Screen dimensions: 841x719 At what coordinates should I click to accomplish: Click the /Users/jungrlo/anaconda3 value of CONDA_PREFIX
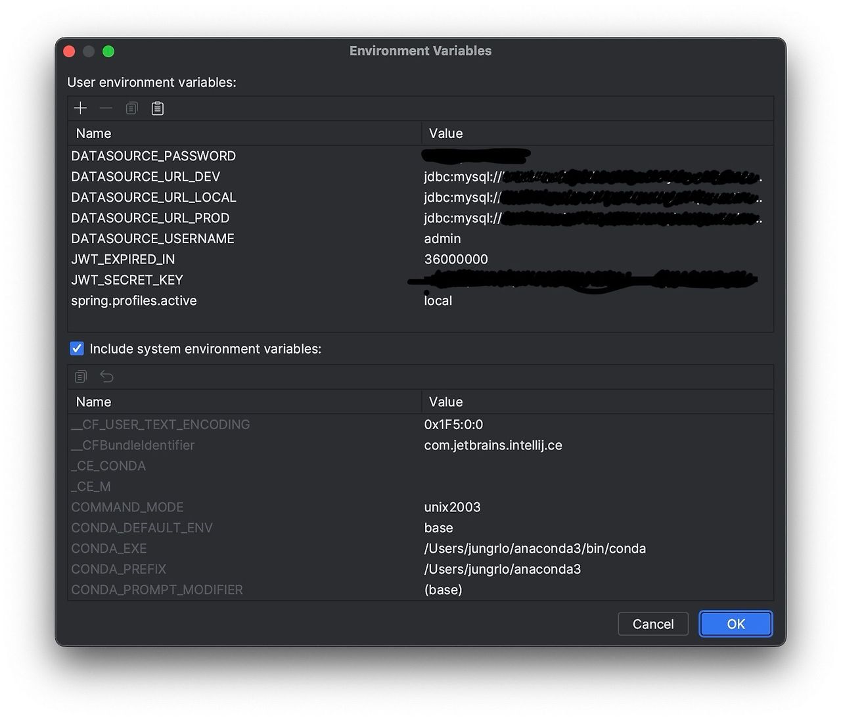[x=503, y=569]
